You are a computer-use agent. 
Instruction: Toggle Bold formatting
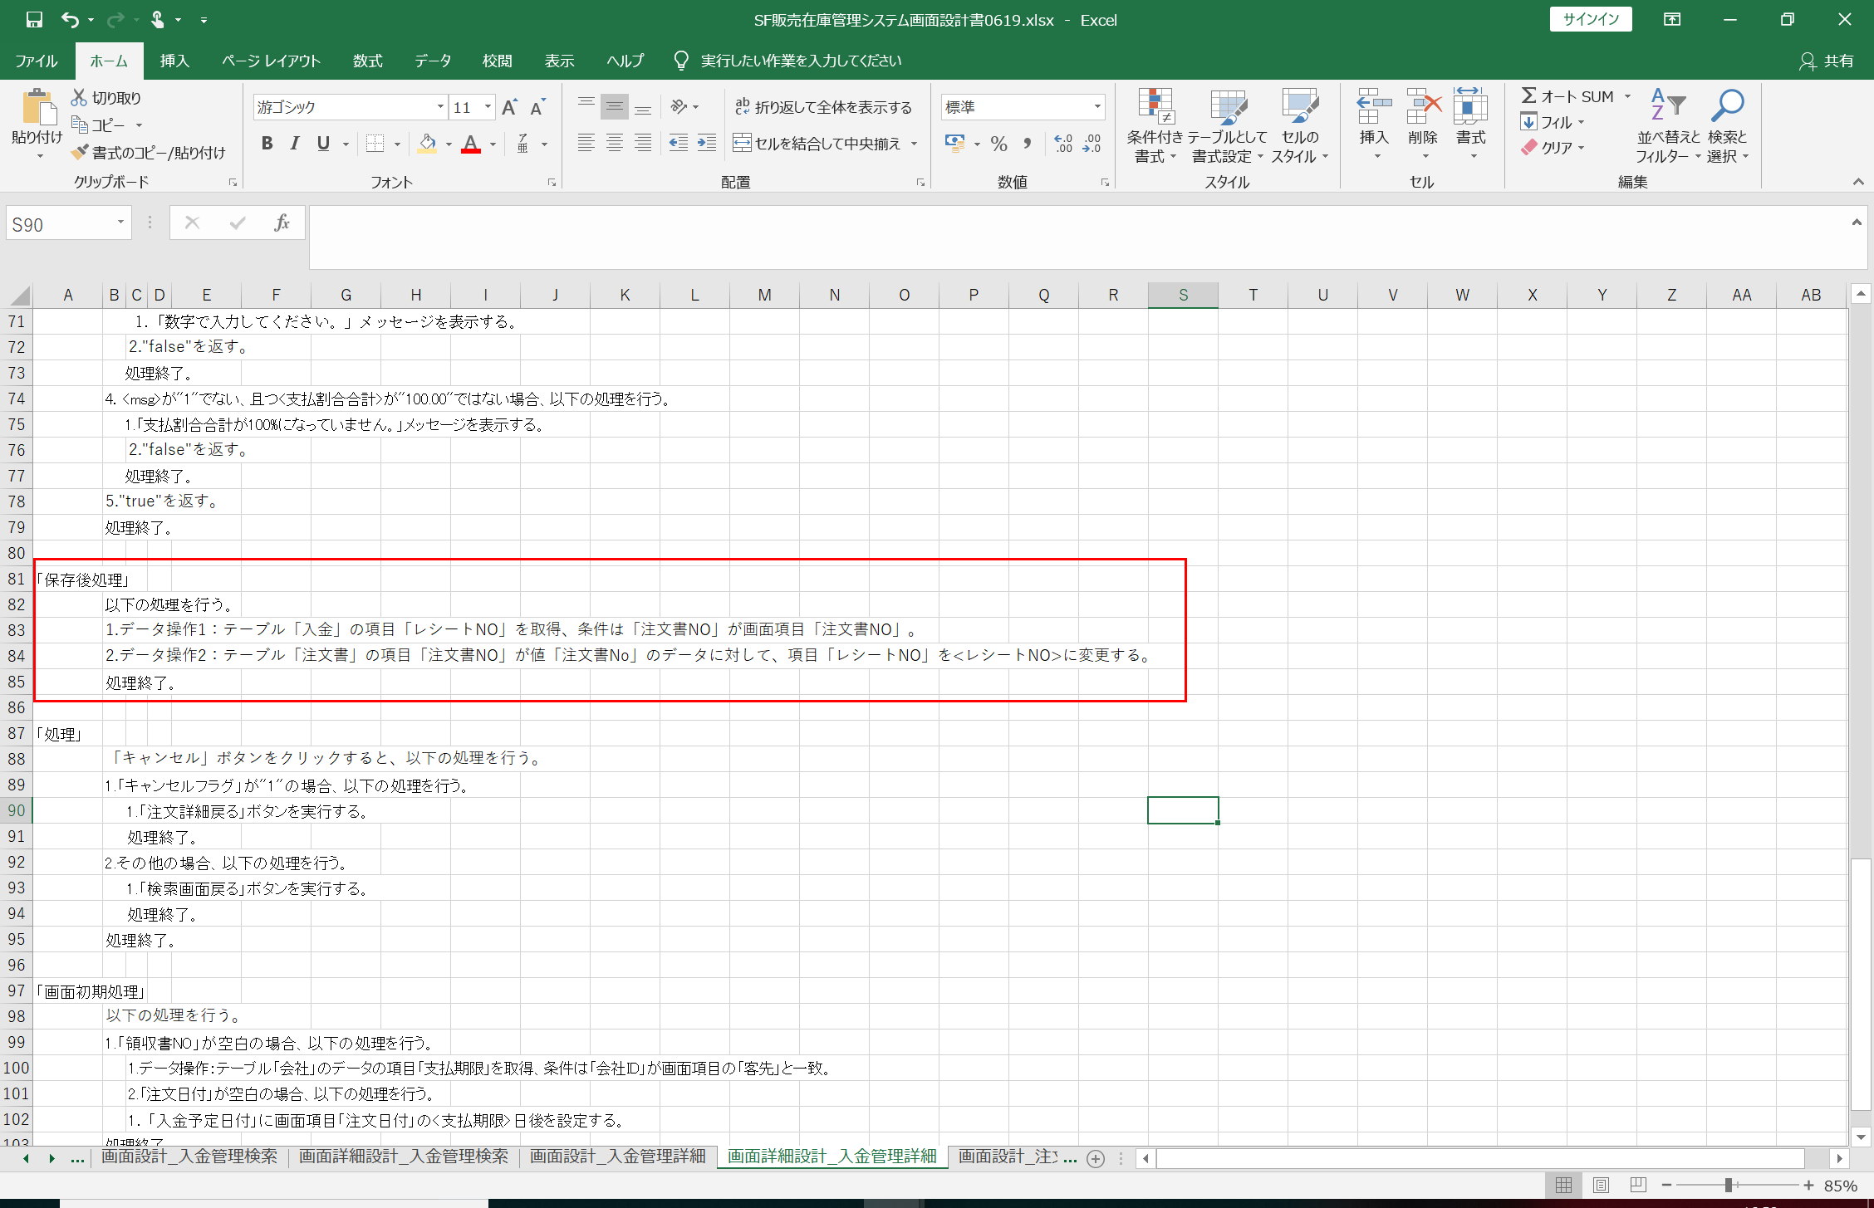point(267,144)
